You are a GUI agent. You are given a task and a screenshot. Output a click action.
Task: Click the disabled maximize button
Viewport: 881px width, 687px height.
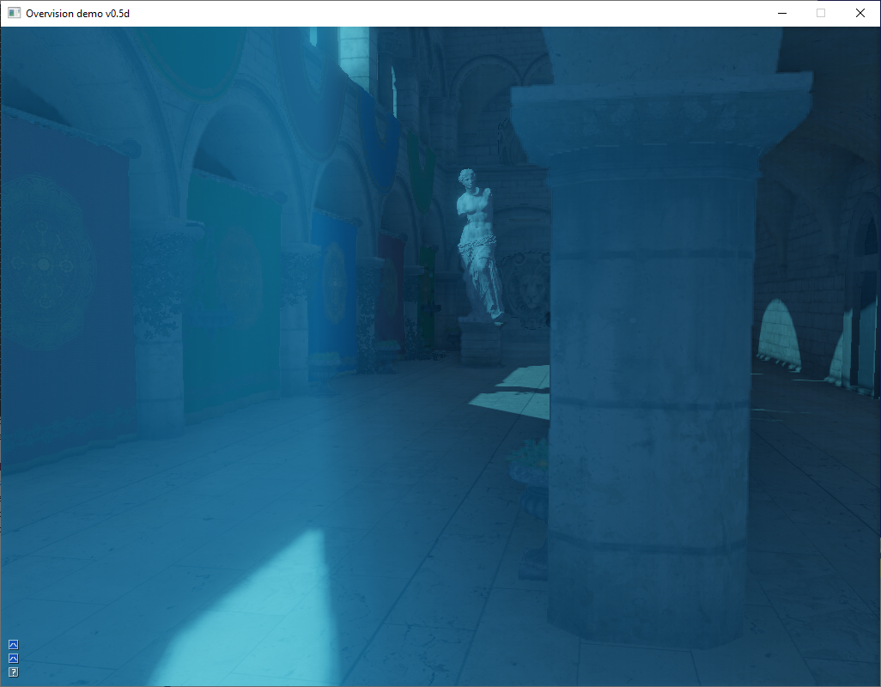coord(821,13)
